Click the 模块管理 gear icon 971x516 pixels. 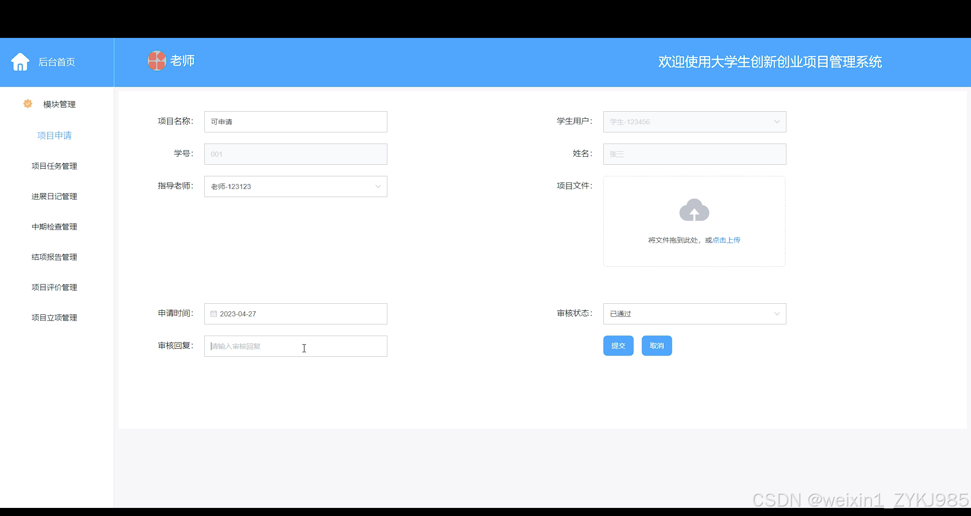pyautogui.click(x=28, y=104)
